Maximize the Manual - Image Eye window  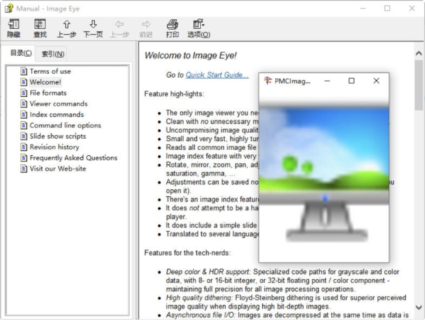[x=387, y=8]
